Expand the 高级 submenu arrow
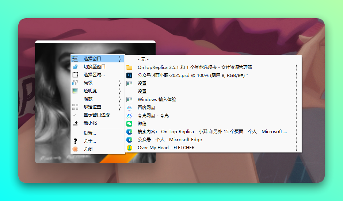The width and height of the screenshot is (343, 201). [x=120, y=83]
